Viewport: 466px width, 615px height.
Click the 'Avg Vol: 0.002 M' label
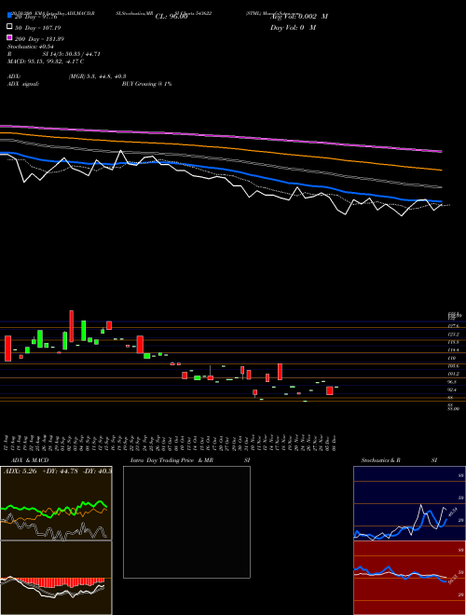(x=299, y=17)
